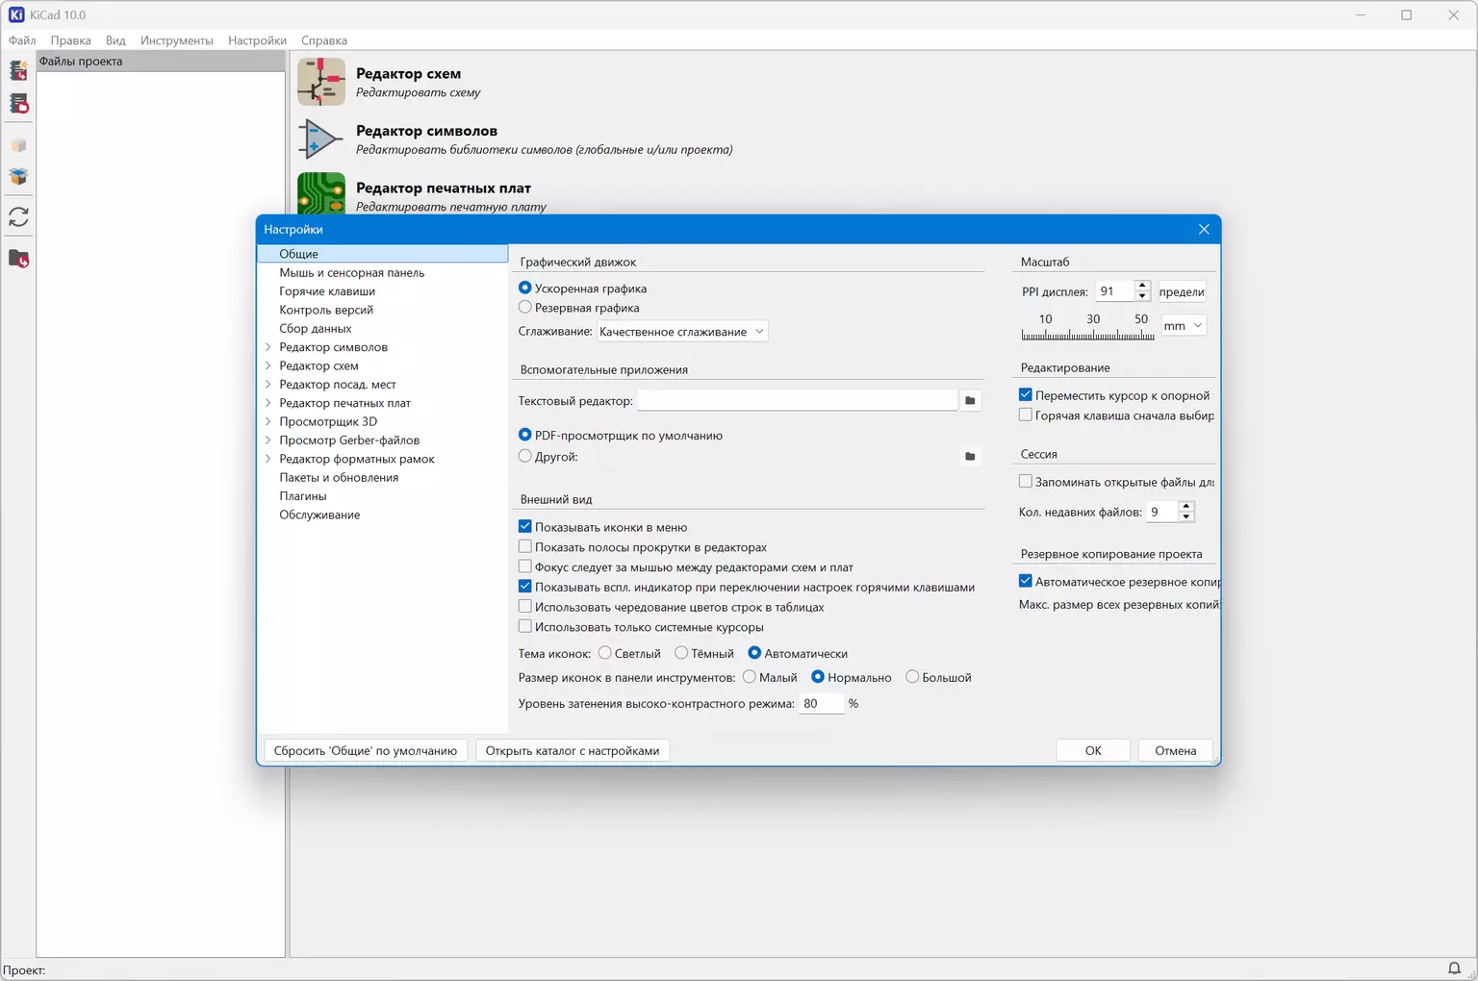Enable 'Использовать только системные курсоры' checkbox
The width and height of the screenshot is (1478, 981).
(525, 627)
